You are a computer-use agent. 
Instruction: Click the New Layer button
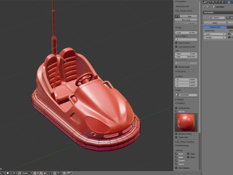186,20
